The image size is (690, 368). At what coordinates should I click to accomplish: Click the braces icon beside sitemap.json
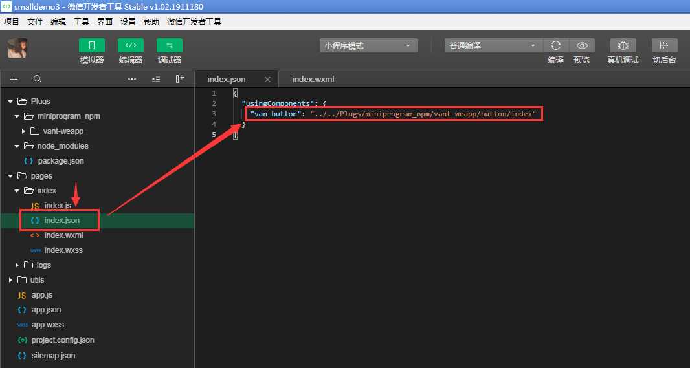point(22,355)
